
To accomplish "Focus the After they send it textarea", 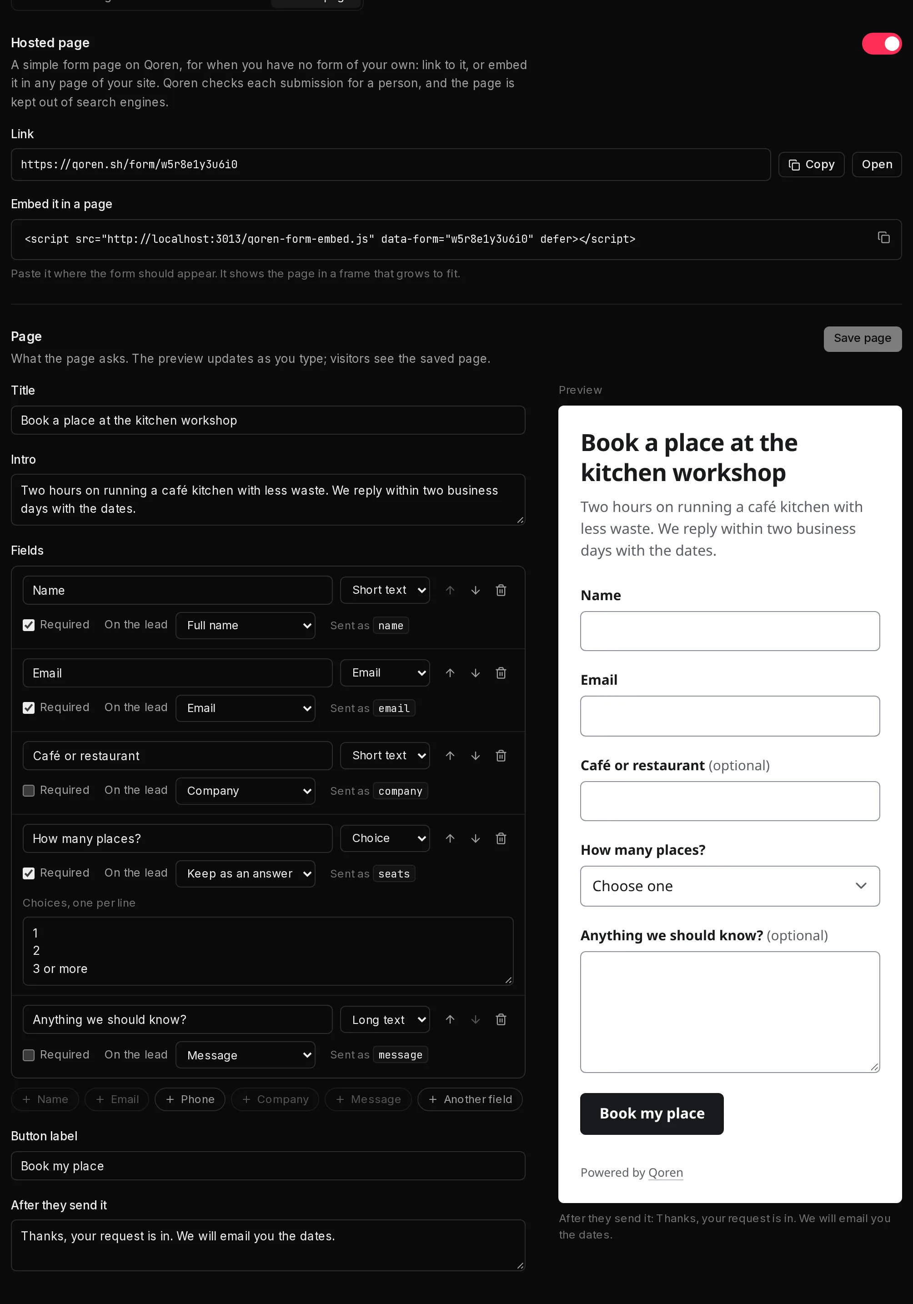I will pyautogui.click(x=268, y=1245).
